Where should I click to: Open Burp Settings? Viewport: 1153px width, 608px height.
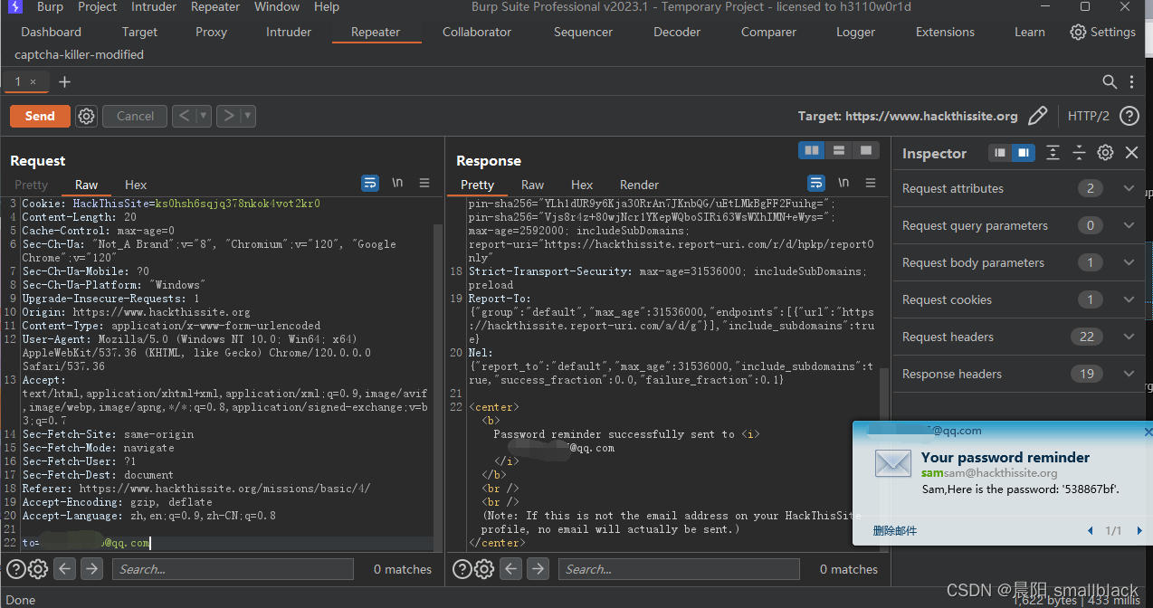(x=1102, y=32)
